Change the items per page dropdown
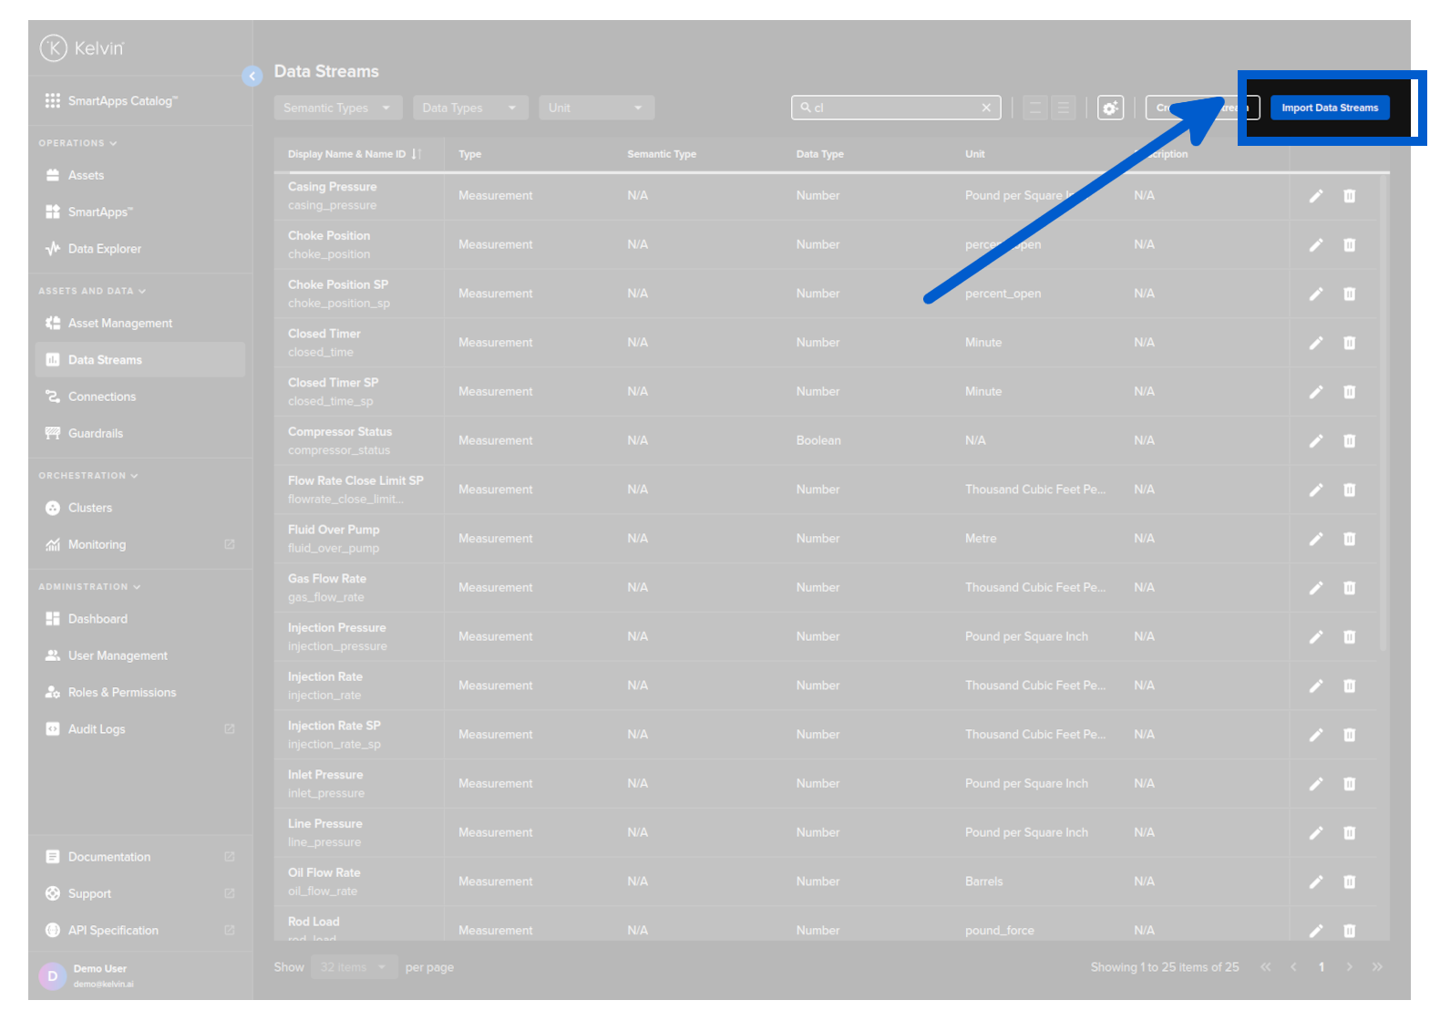Image resolution: width=1440 pixels, height=1021 pixels. pyautogui.click(x=353, y=967)
